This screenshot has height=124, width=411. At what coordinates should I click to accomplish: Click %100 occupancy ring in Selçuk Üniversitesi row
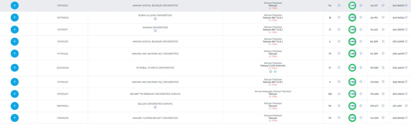[x=352, y=106]
